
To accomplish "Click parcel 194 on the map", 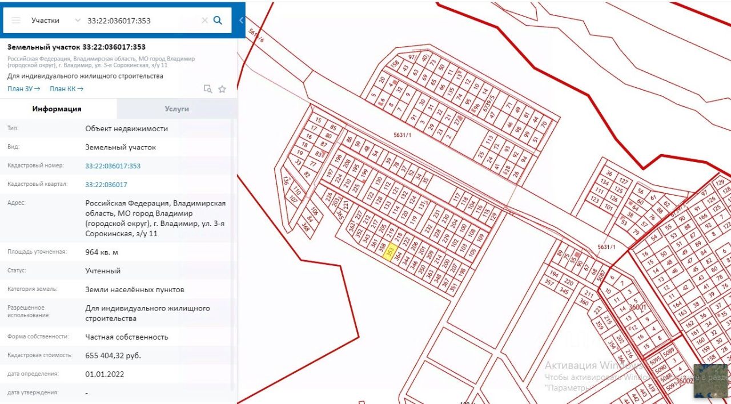I will 553,274.
